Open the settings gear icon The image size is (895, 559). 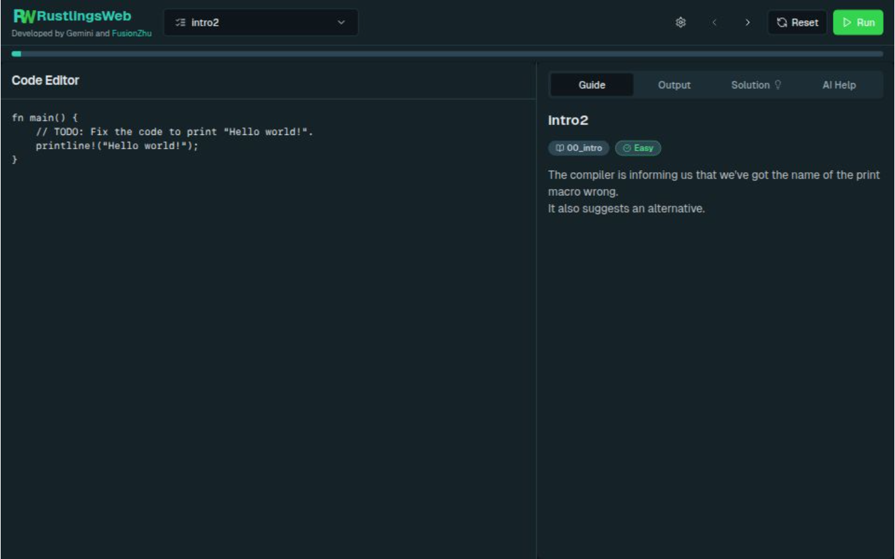pyautogui.click(x=680, y=22)
